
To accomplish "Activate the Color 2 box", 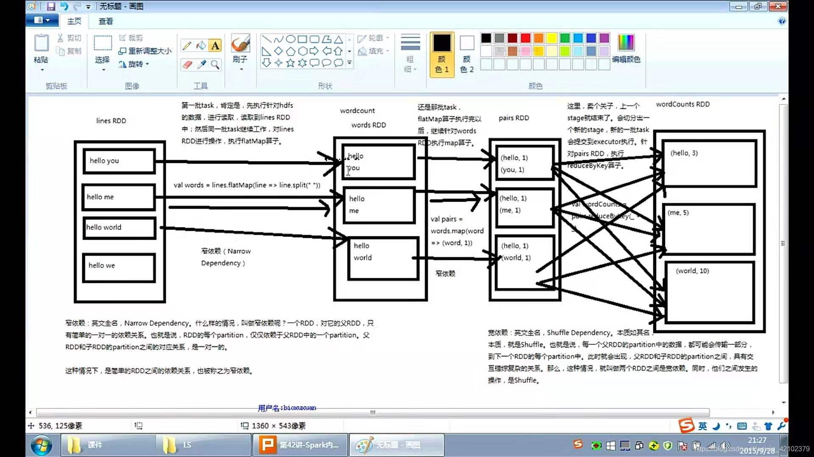I will 466,53.
